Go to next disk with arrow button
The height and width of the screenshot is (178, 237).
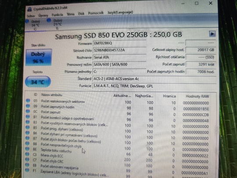[212, 34]
